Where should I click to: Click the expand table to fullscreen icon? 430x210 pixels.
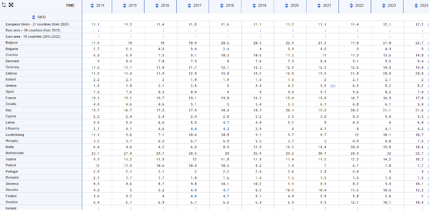[x=11, y=5]
